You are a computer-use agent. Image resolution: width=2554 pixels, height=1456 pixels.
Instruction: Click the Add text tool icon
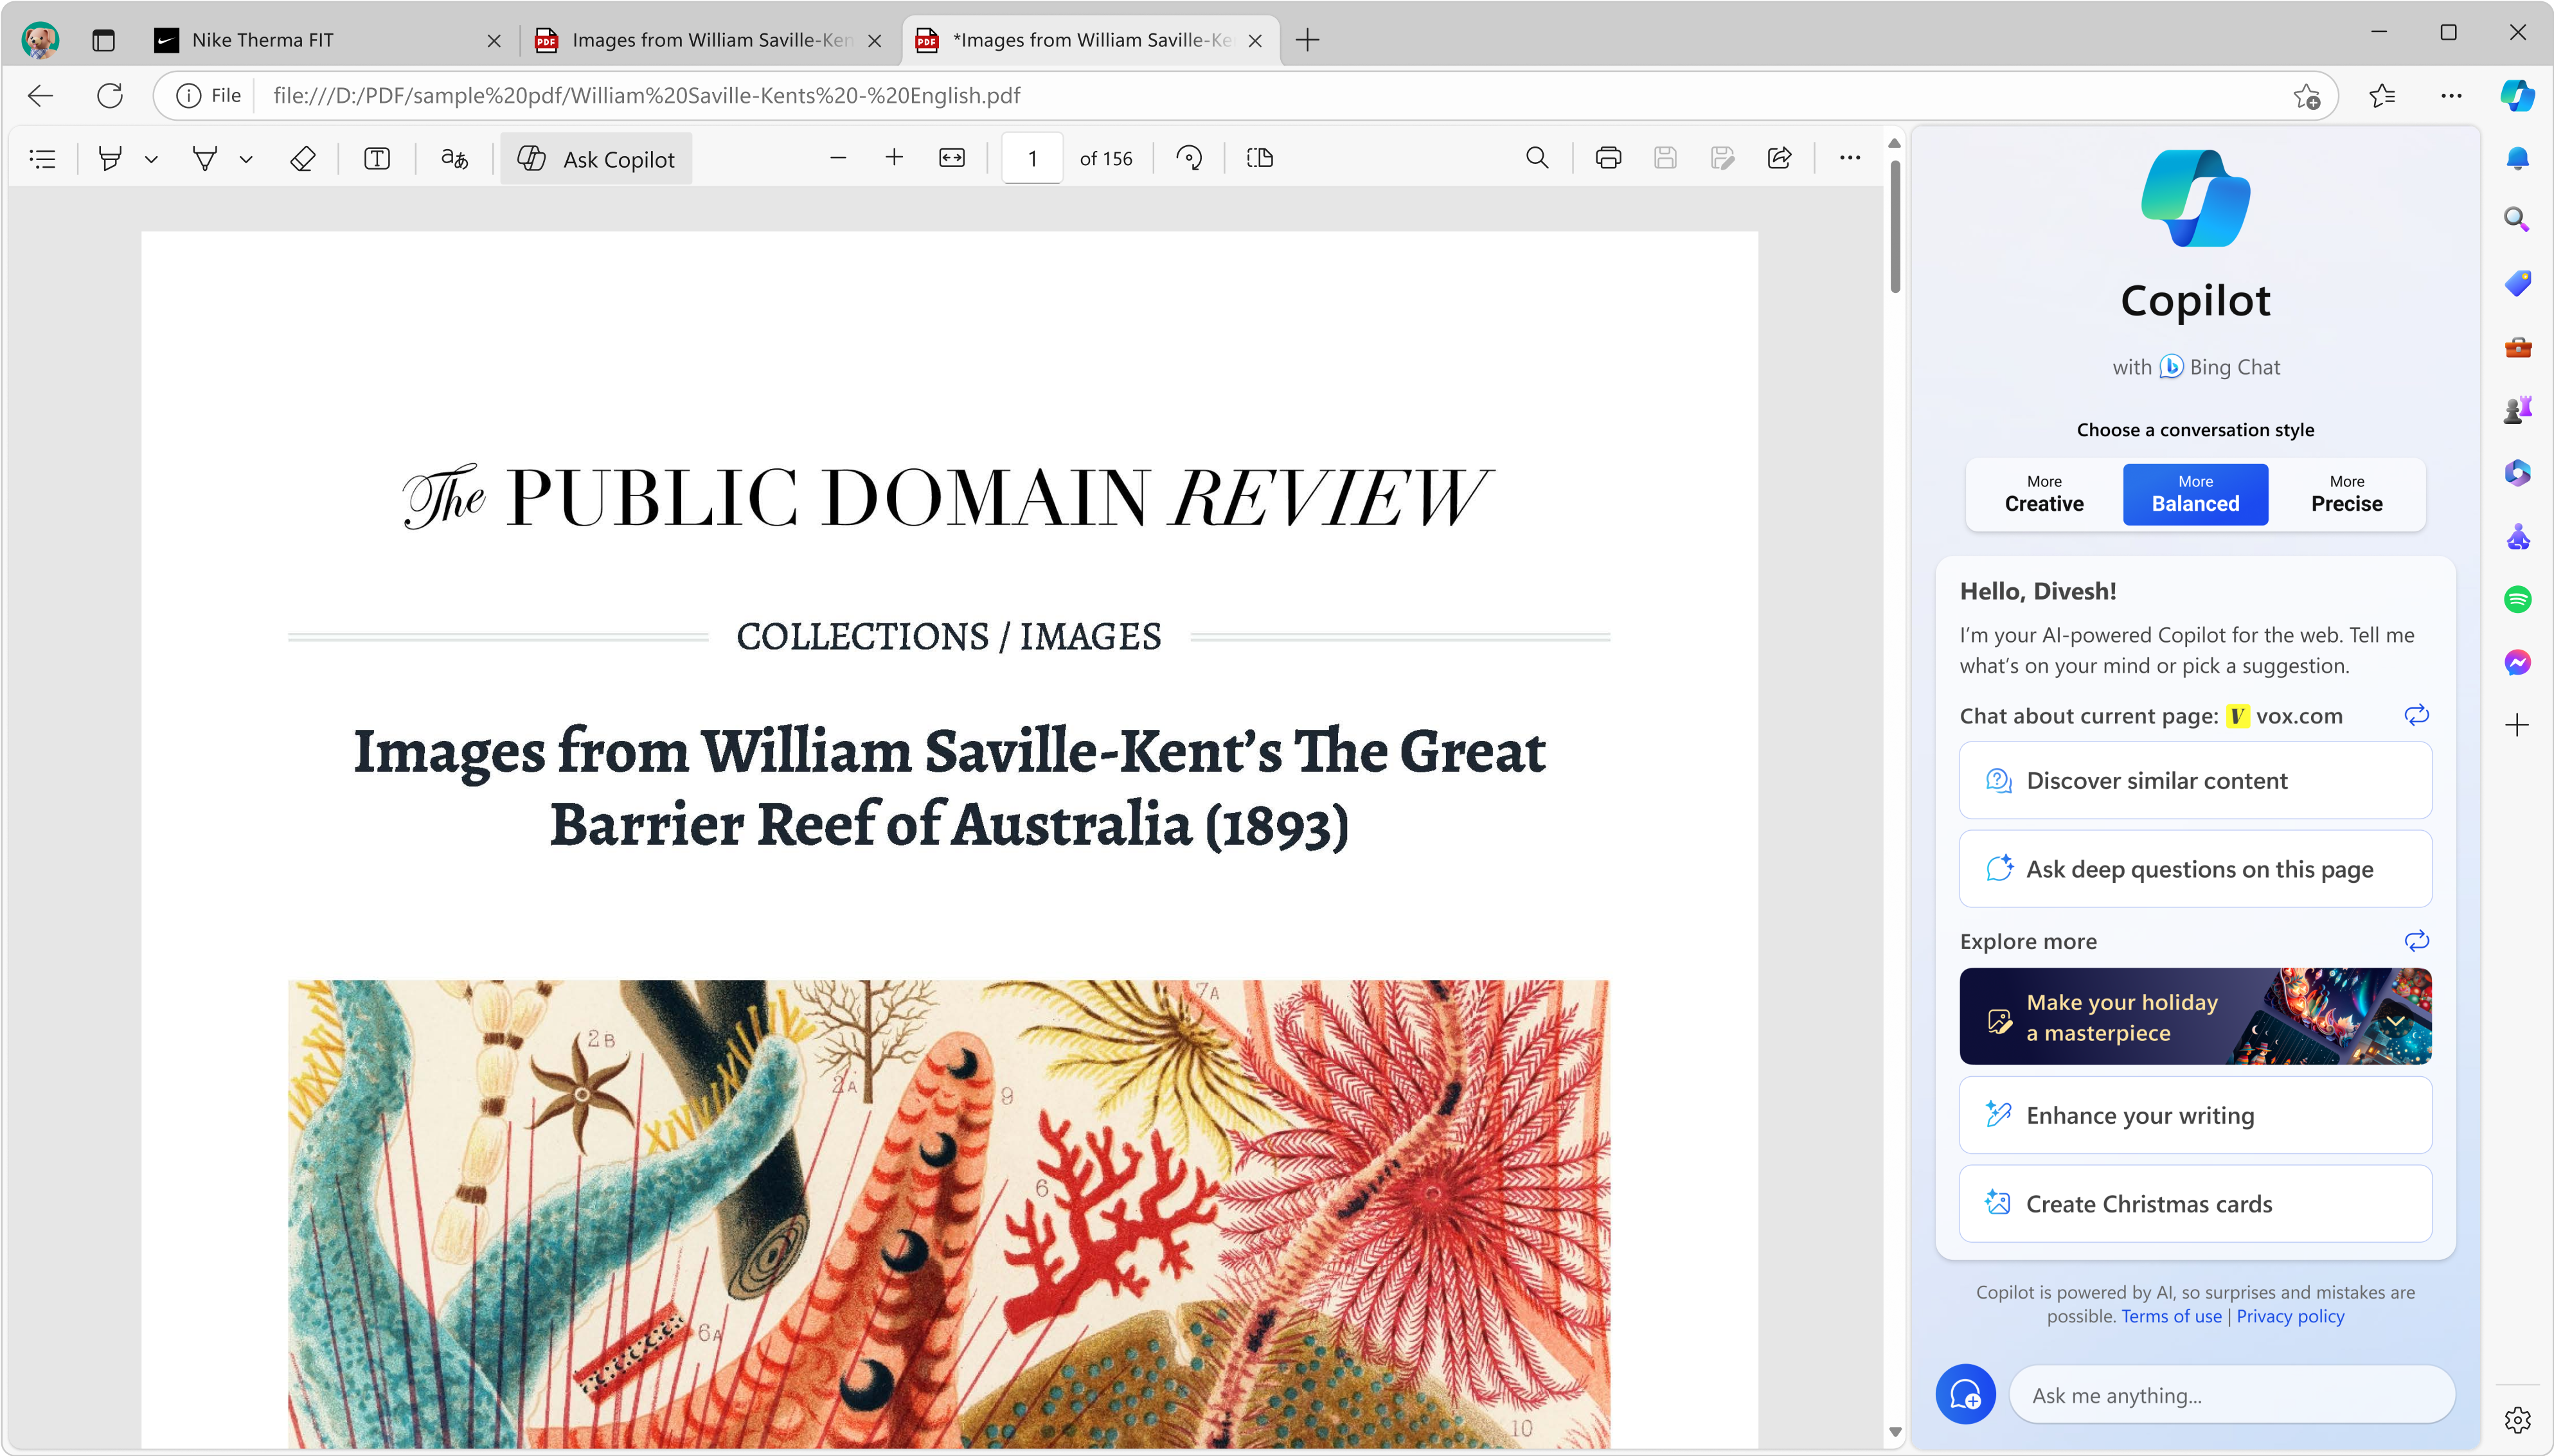coord(377,158)
